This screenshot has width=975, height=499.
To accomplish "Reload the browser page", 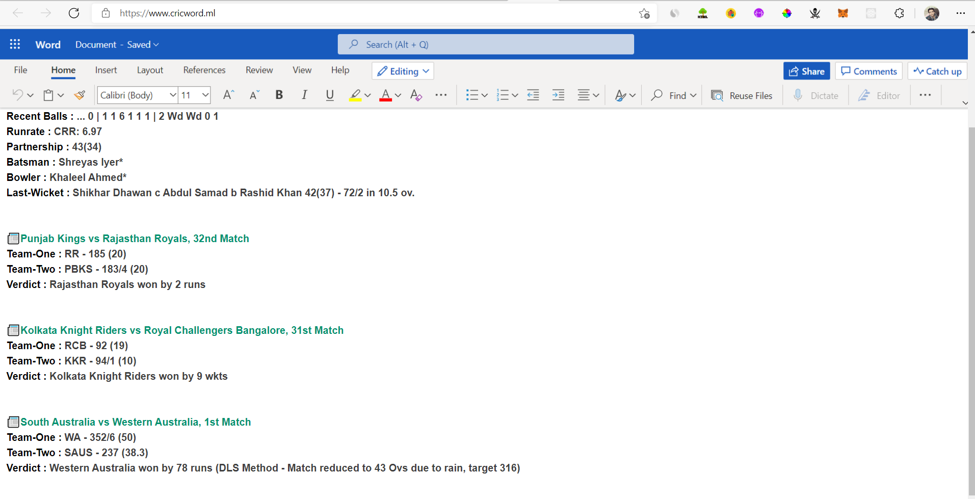I will point(74,13).
